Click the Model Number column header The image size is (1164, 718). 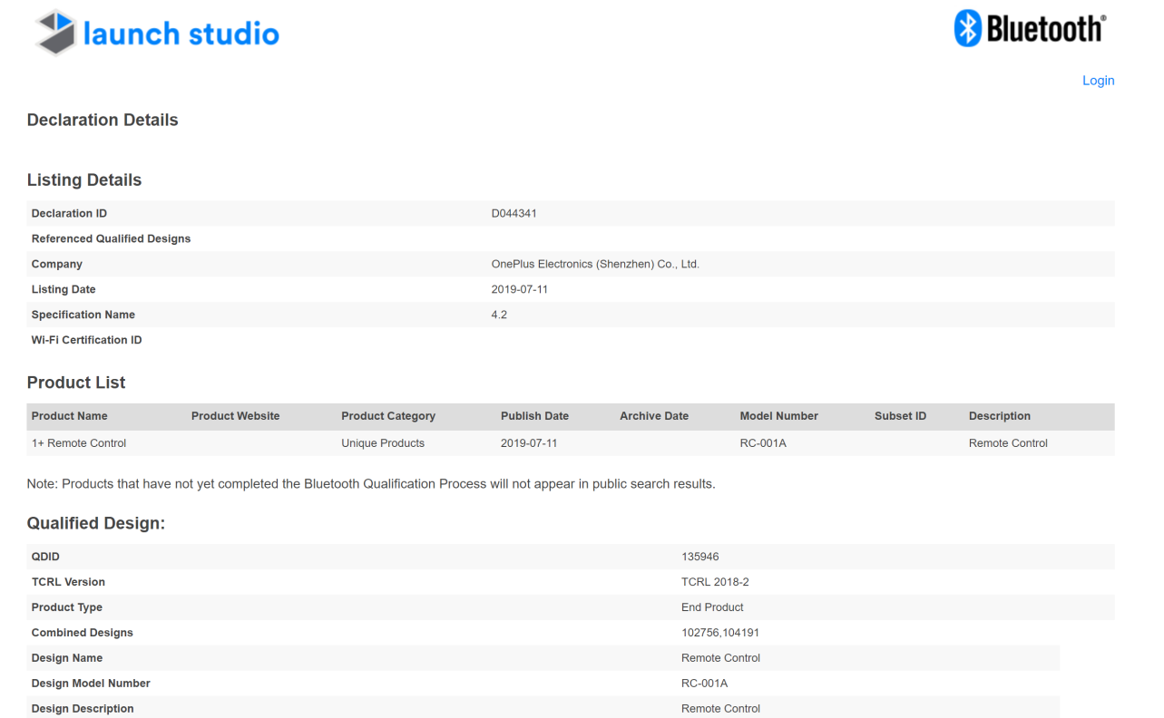click(778, 416)
